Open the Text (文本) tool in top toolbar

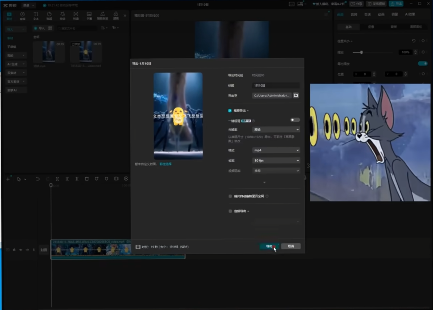pyautogui.click(x=36, y=16)
